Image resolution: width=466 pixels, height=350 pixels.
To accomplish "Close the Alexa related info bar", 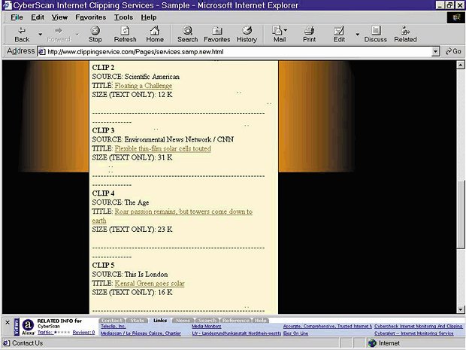I will click(x=8, y=322).
